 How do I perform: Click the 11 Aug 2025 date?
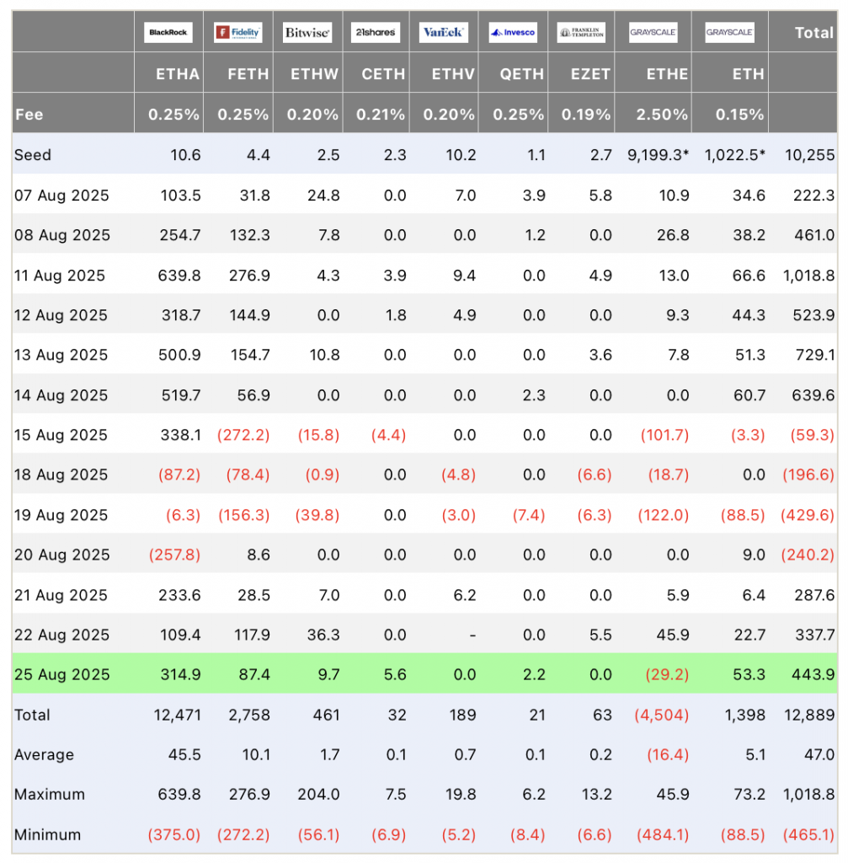[x=60, y=276]
